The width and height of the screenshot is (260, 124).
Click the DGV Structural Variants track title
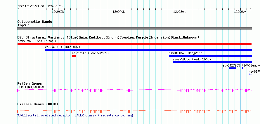point(108,37)
